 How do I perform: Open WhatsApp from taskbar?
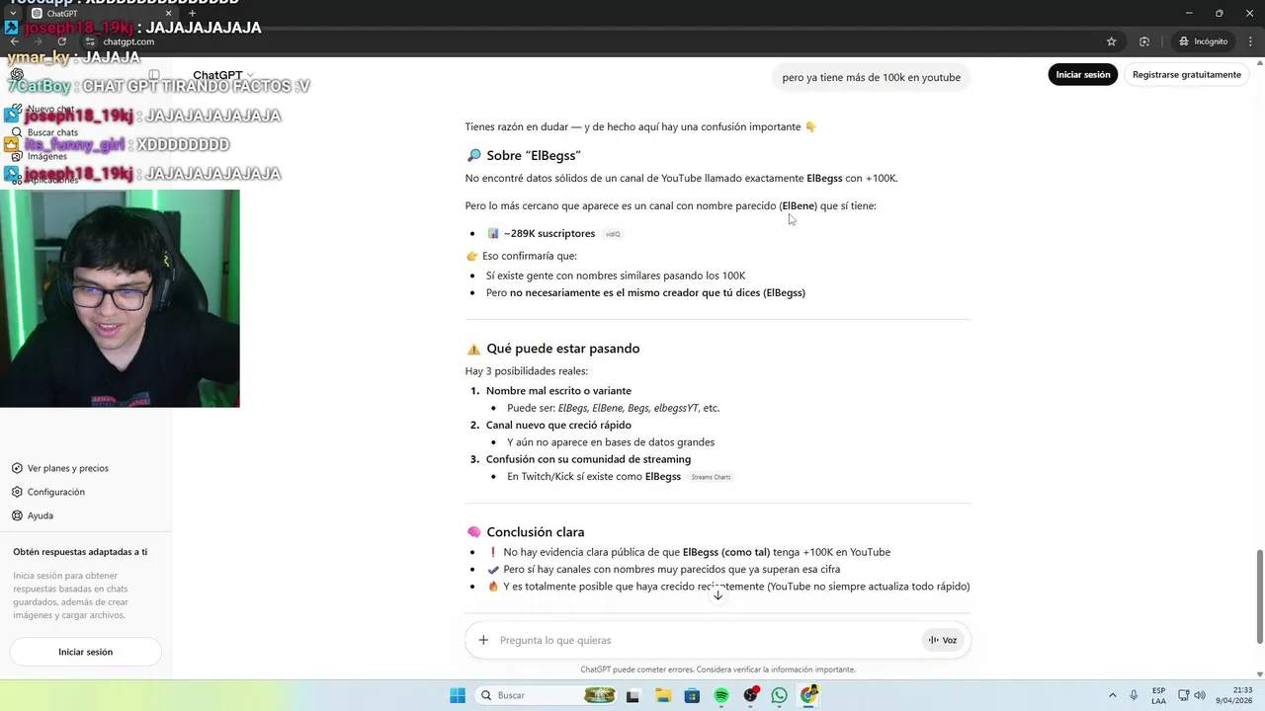780,695
